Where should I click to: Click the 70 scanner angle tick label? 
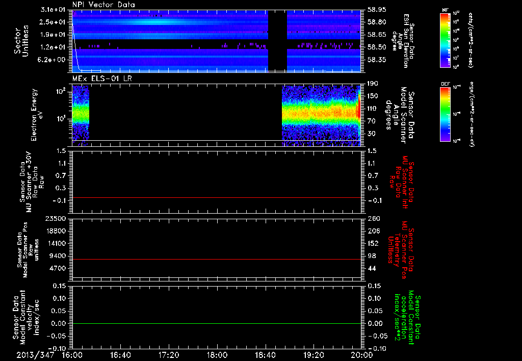point(371,121)
